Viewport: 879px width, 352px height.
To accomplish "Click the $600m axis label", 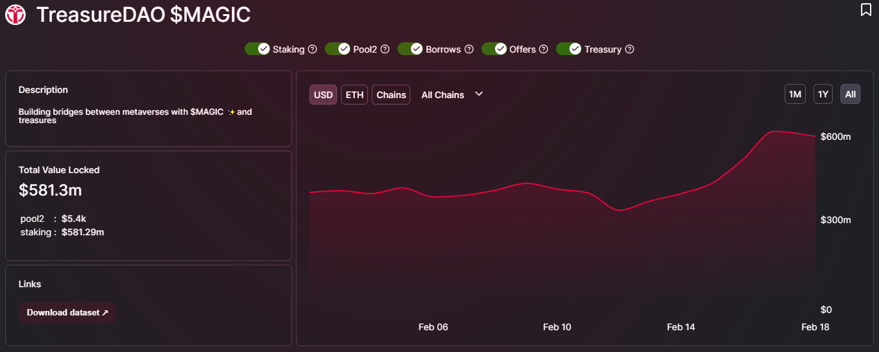I will coord(836,137).
